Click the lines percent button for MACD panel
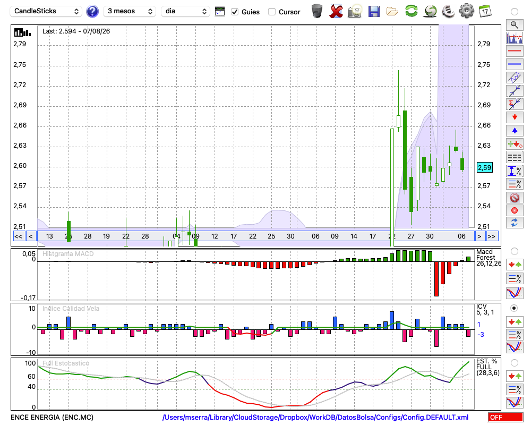The image size is (531, 425). tap(515, 278)
